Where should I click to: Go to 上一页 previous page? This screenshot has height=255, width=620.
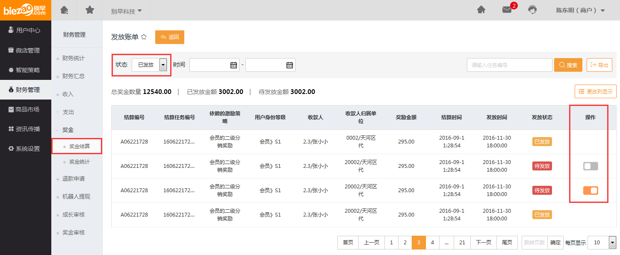click(372, 242)
